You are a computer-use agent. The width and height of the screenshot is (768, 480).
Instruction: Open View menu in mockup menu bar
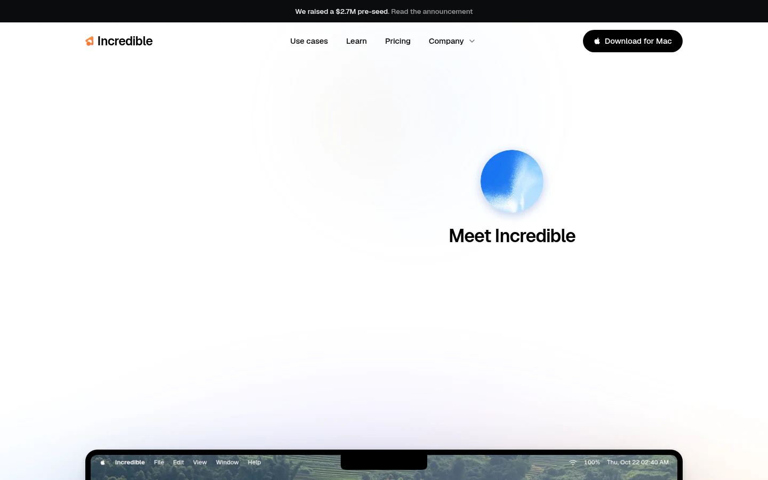pyautogui.click(x=200, y=462)
